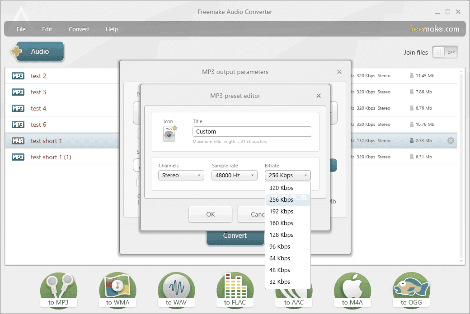The image size is (470, 314).
Task: Click the 132 Kbps value of test short 1
Action: (366, 141)
